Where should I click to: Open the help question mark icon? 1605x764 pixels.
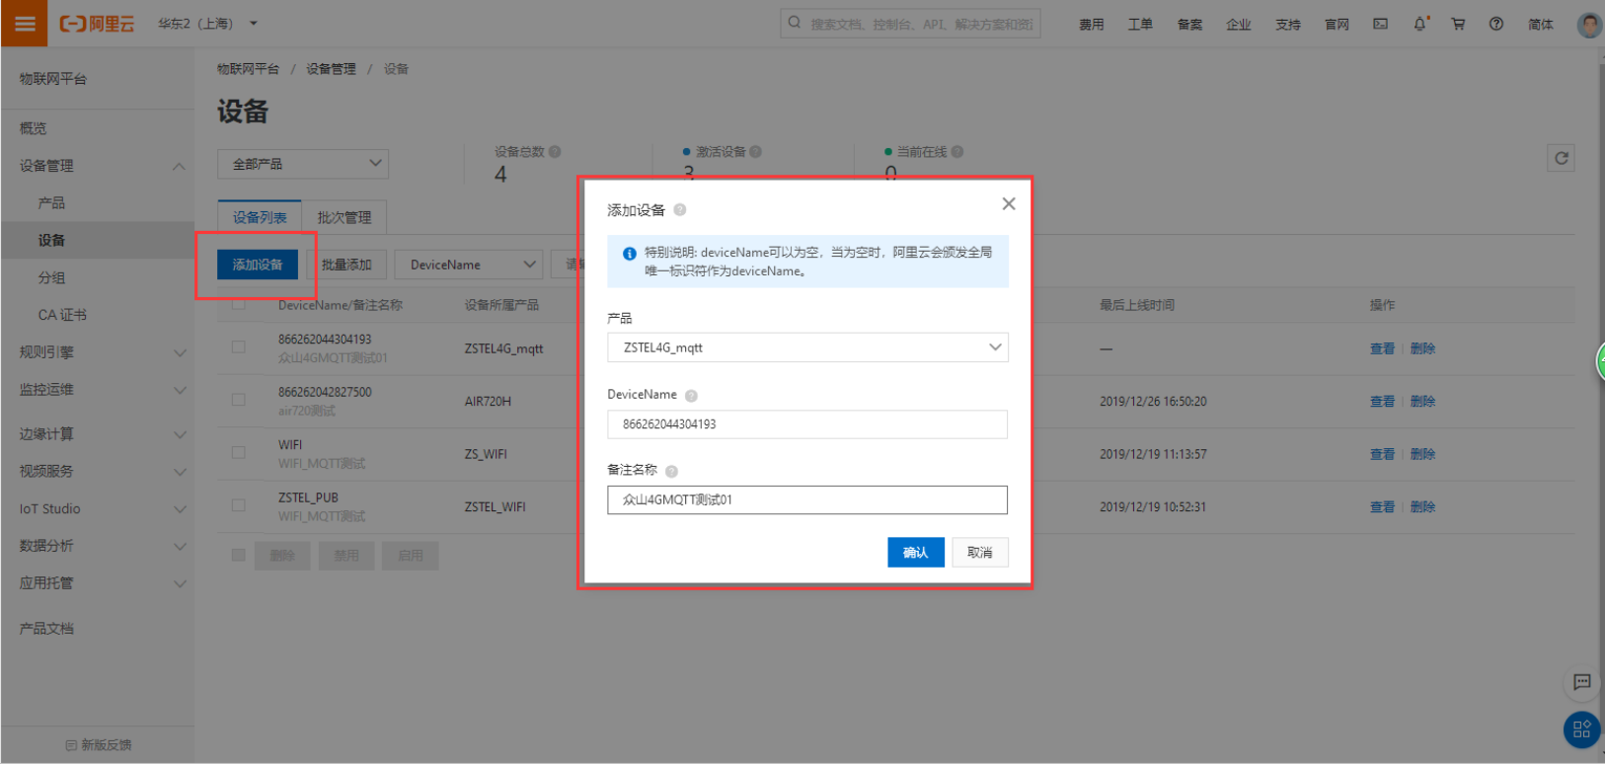pos(1496,24)
